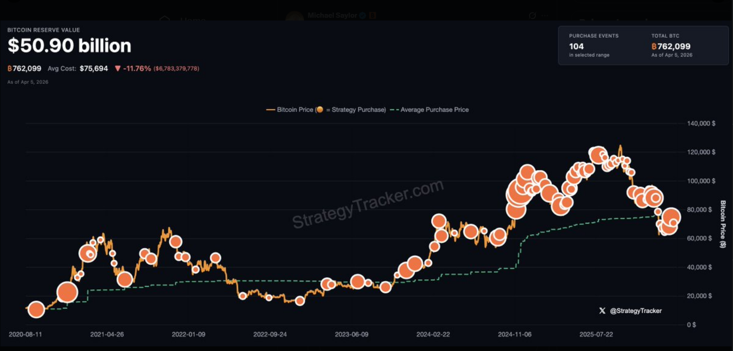Click the Avg Cost $75,694 value
Image resolution: width=733 pixels, height=351 pixels.
[94, 69]
